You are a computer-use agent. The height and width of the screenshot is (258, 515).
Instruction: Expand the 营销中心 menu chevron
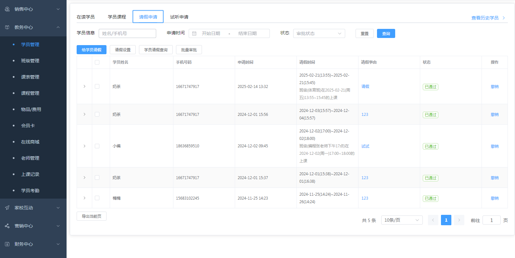click(x=58, y=226)
